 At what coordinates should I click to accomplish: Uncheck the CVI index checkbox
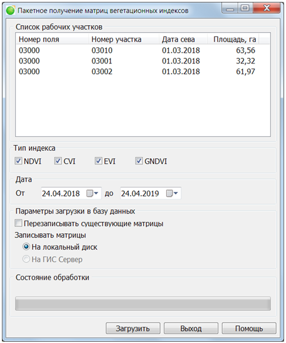tap(58, 161)
